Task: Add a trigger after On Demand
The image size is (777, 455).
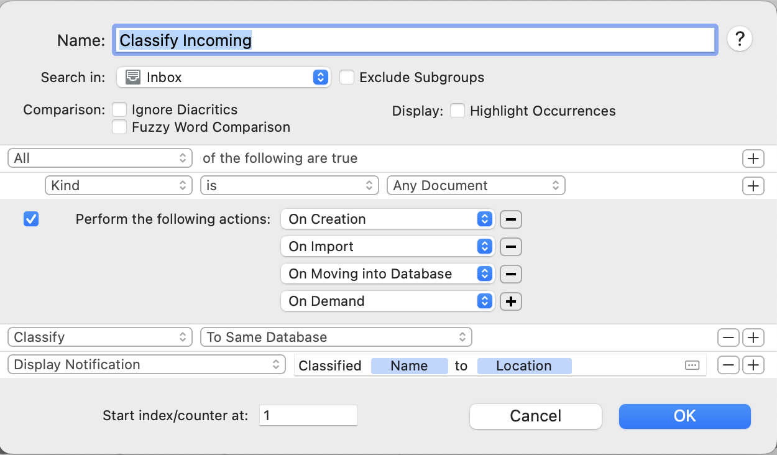Action: pos(510,301)
